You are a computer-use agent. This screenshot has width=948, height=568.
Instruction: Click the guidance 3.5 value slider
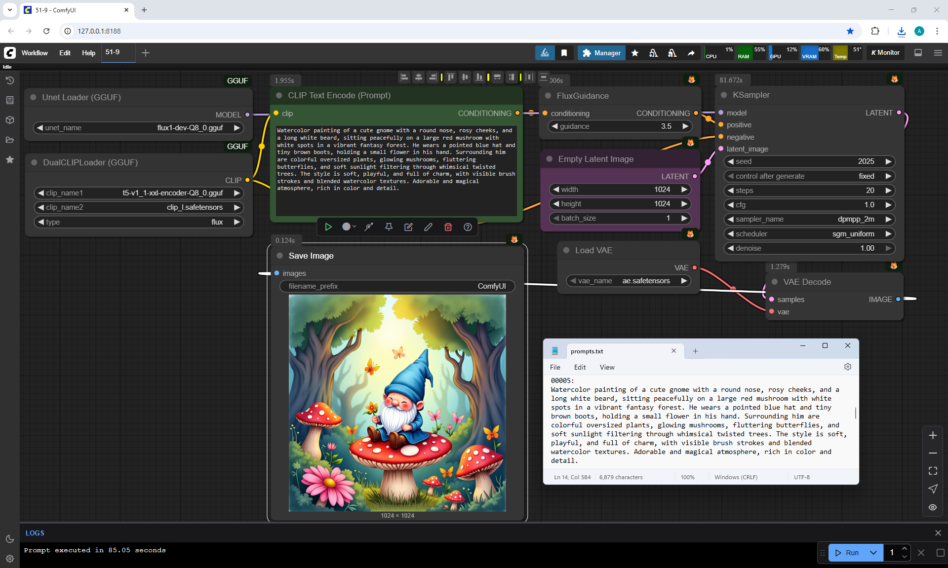tap(620, 126)
